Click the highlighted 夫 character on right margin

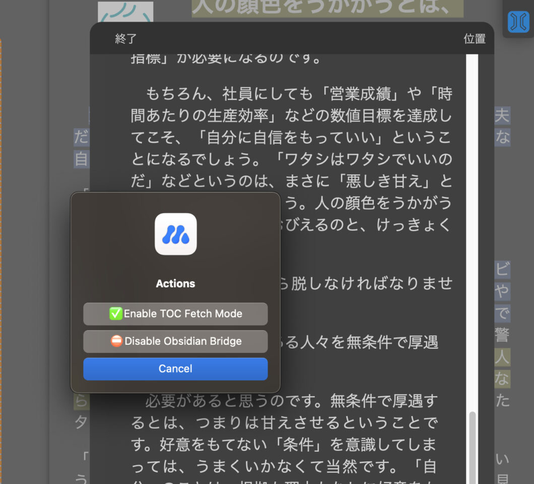pyautogui.click(x=502, y=115)
